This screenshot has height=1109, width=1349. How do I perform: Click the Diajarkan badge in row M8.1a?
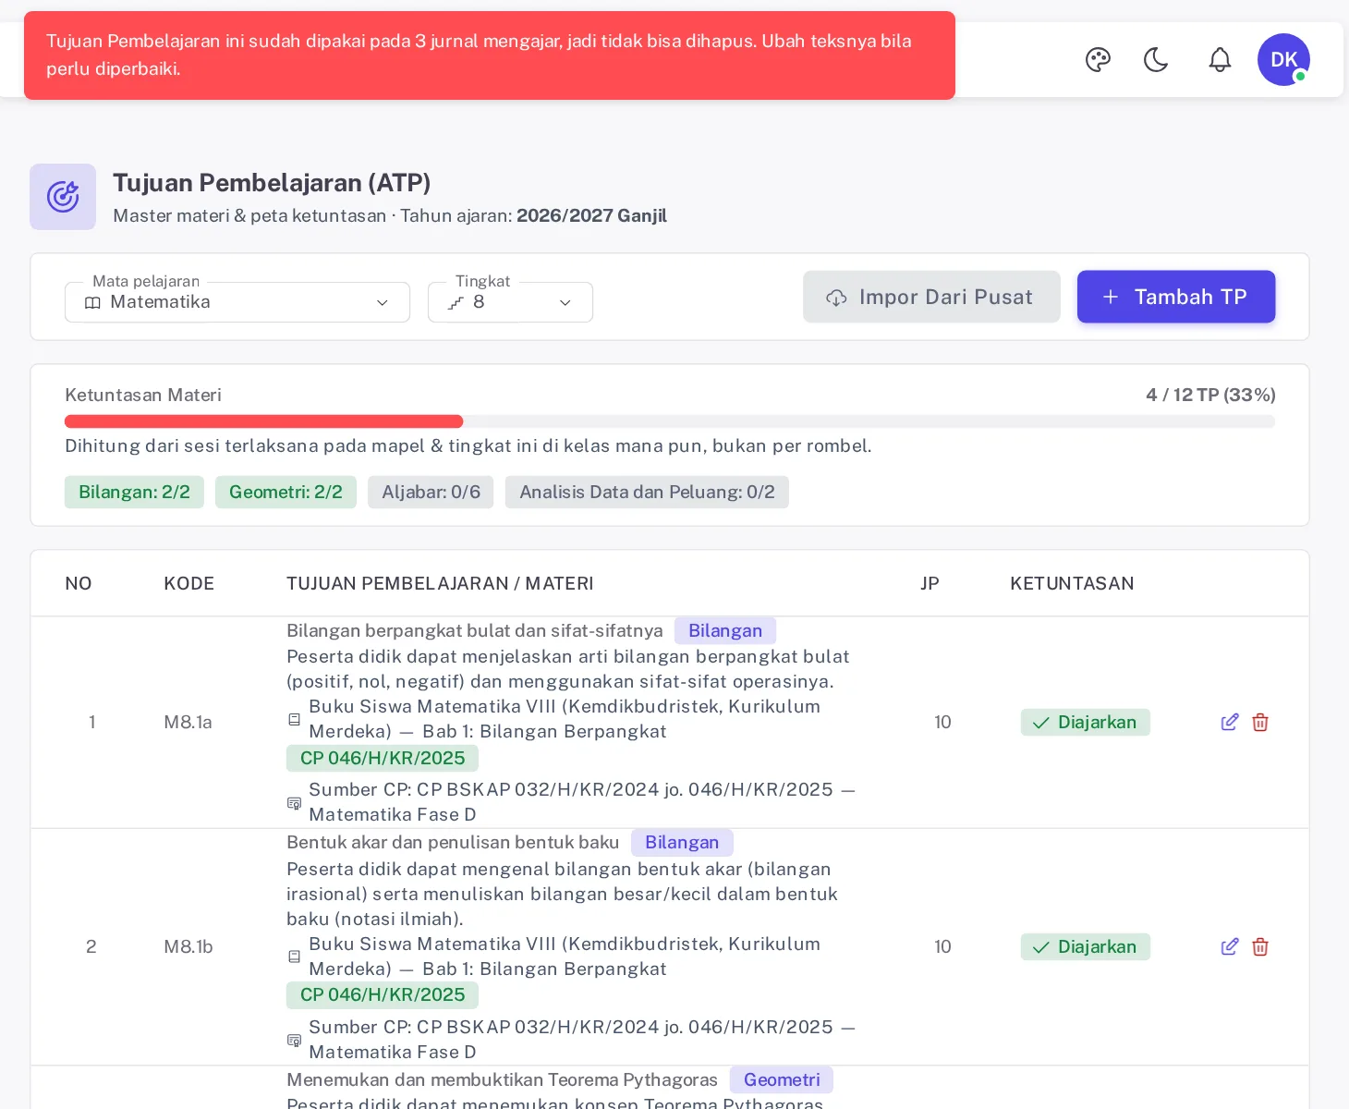coord(1086,722)
